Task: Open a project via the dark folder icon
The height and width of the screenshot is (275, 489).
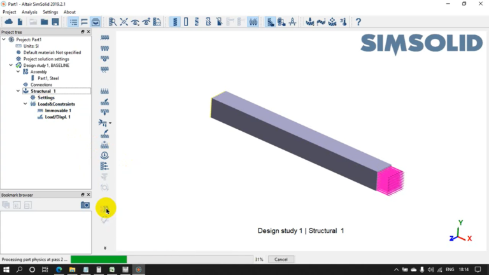Action: 45,22
